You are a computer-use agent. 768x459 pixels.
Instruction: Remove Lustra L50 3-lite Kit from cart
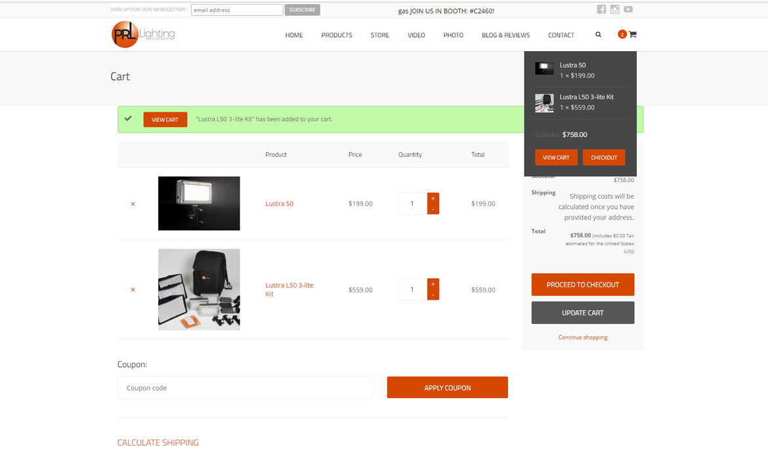(x=133, y=290)
